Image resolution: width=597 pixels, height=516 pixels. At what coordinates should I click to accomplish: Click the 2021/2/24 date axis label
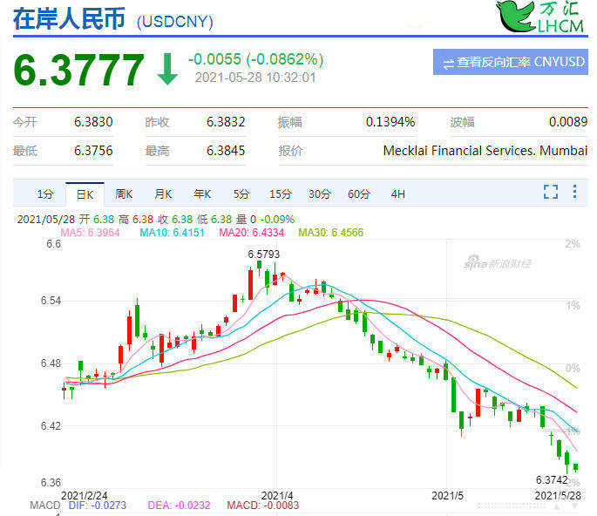click(x=85, y=495)
